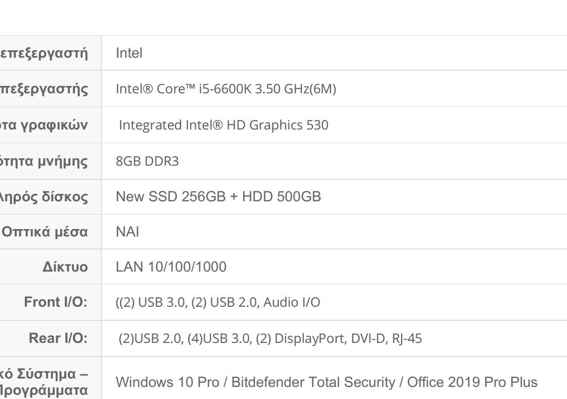This screenshot has height=399, width=567.
Task: Click the μνήμης memory row label
Action: 44,161
